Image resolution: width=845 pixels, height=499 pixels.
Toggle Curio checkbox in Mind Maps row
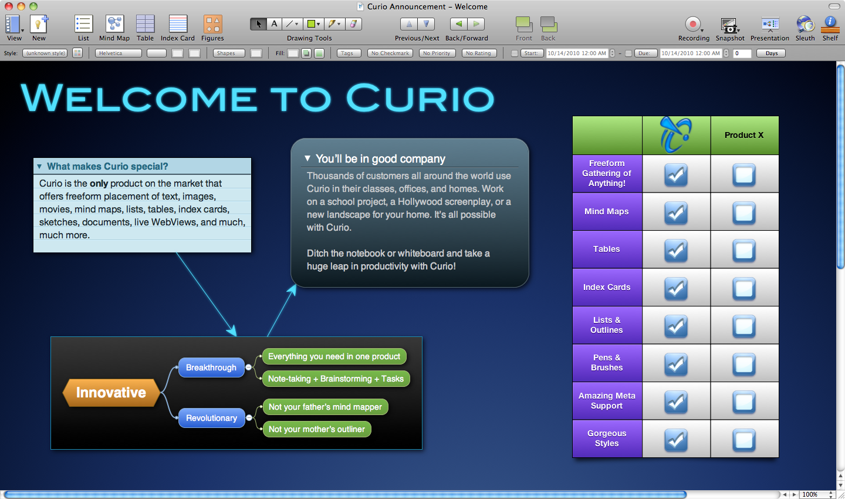point(676,212)
